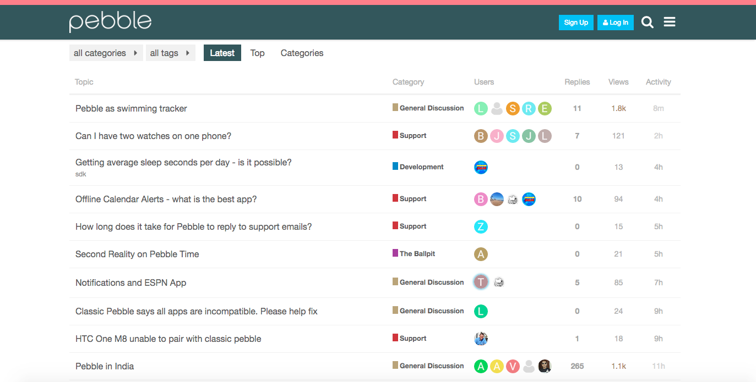This screenshot has width=756, height=382.
Task: Open topic Pebble as swimming tracker
Action: (131, 108)
